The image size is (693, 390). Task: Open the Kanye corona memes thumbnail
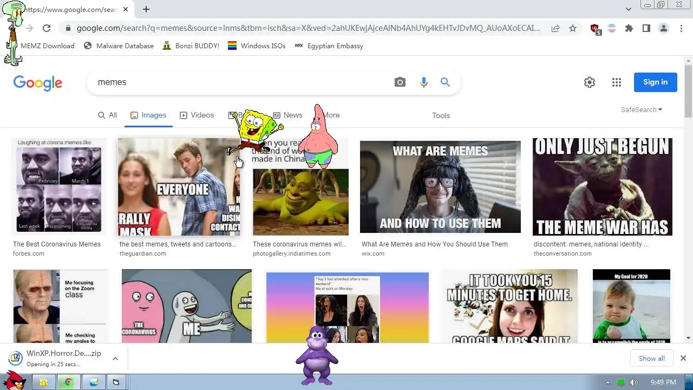pos(59,186)
